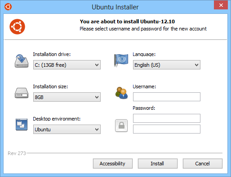Screen dimensions: 231x177
Task: Click the large Ubuntu logo in header
Action: pos(17,26)
